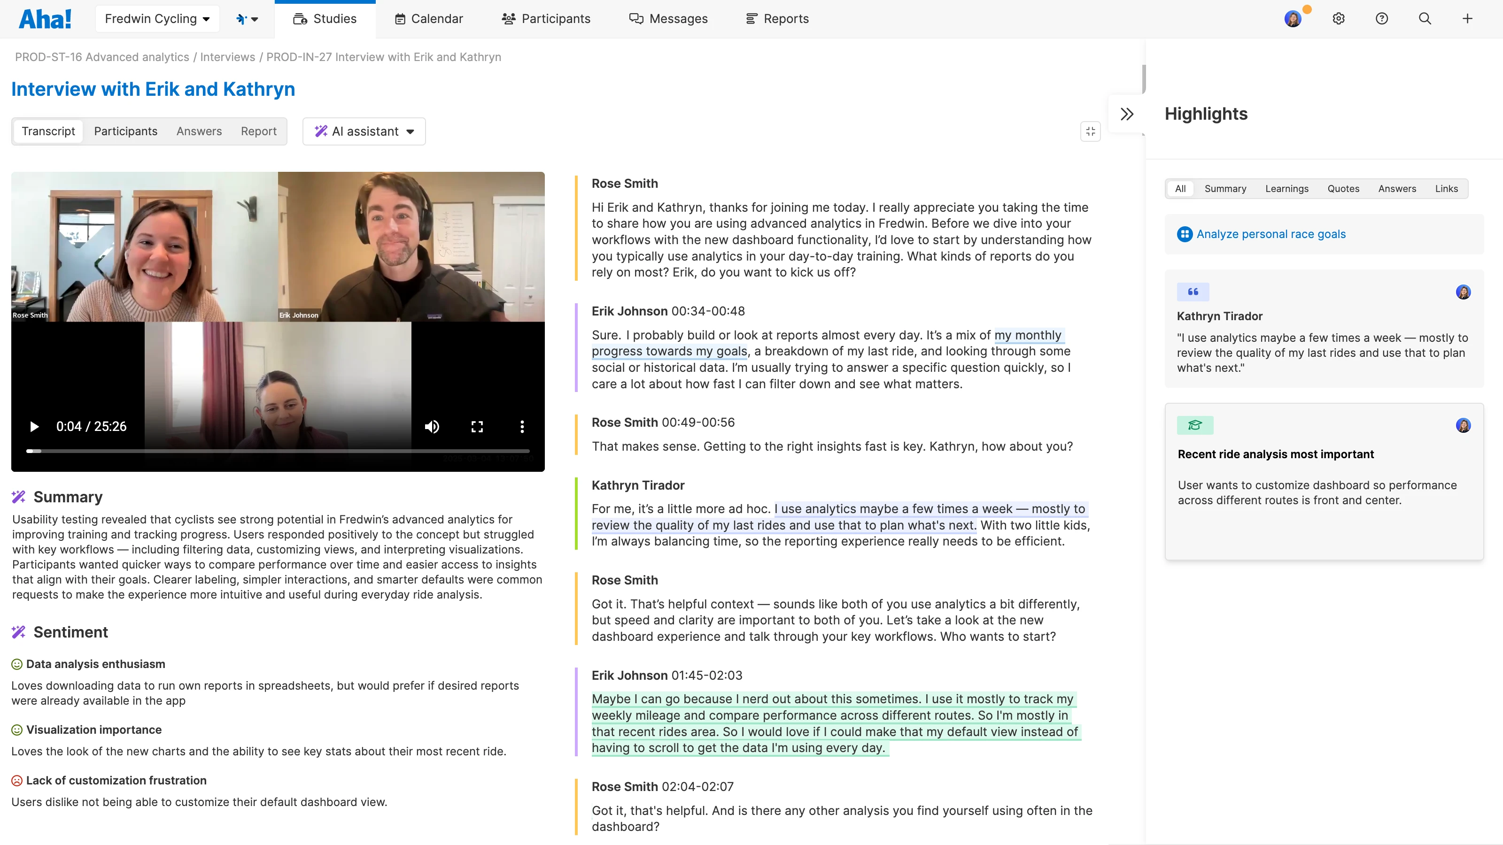Toggle fullscreen on the video player
The width and height of the screenshot is (1503, 845).
tap(477, 426)
